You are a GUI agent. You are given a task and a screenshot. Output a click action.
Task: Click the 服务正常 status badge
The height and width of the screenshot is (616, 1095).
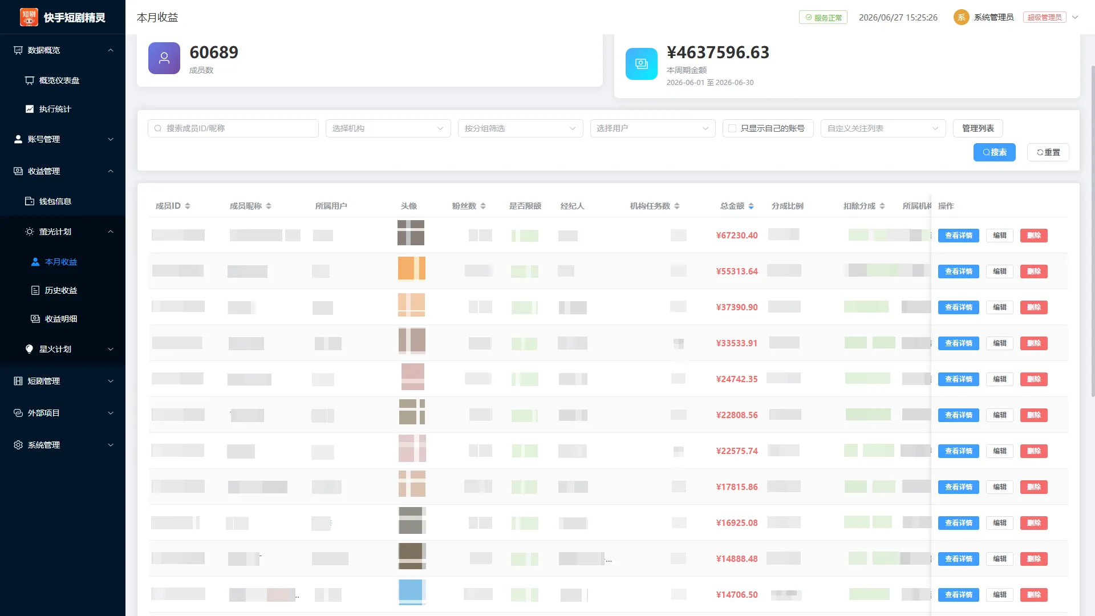pyautogui.click(x=823, y=17)
